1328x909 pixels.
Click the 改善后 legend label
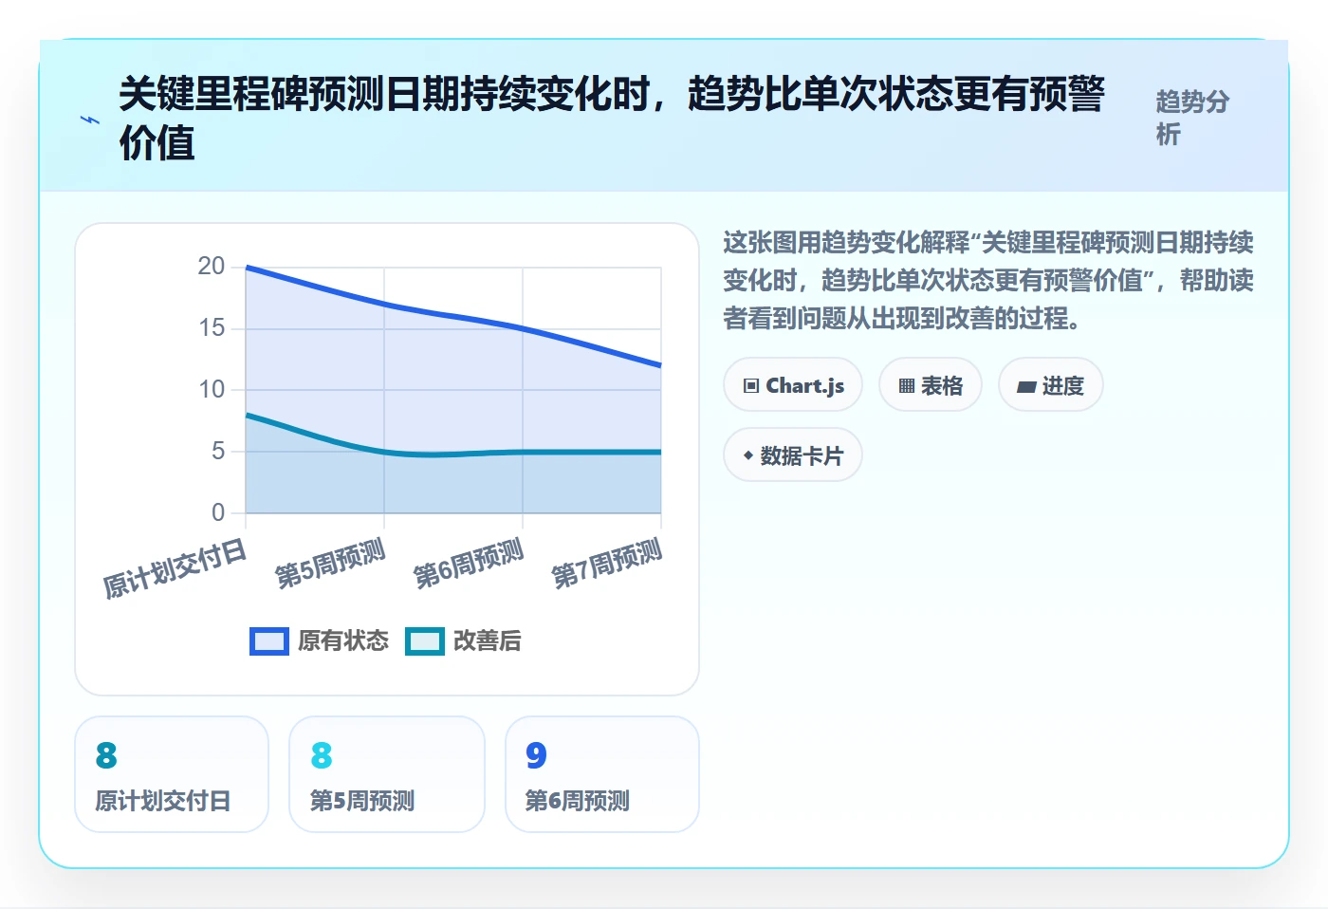point(488,641)
